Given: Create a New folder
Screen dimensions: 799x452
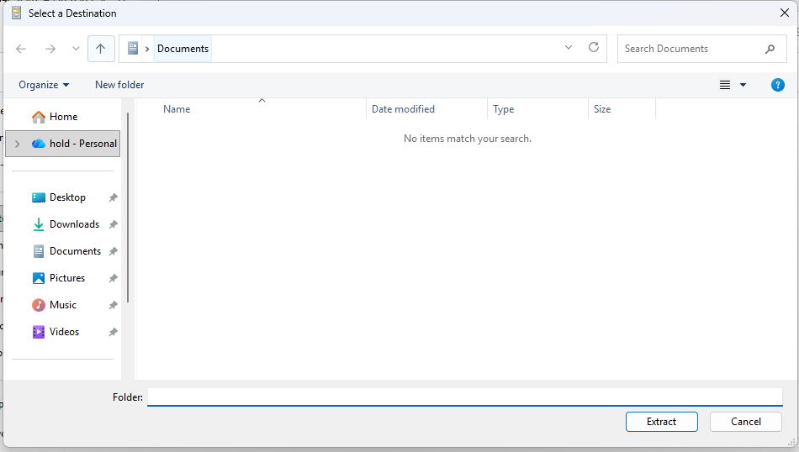Looking at the screenshot, I should (119, 85).
